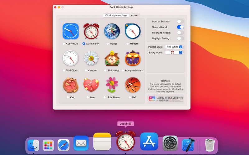
Task: Click the Restore button
Action: (165, 81)
